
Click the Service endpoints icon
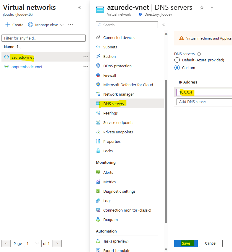coord(98,122)
